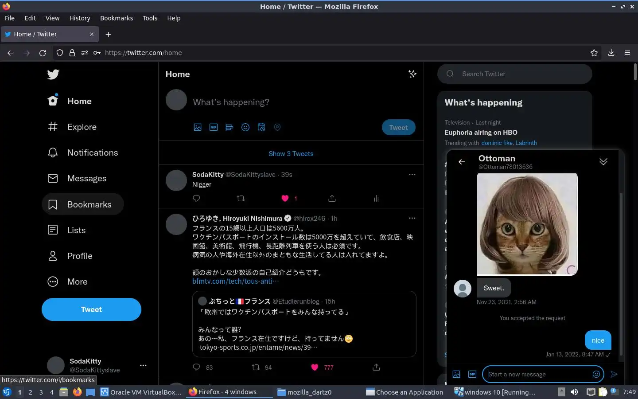
Task: Schedule tweet with calendar icon
Action: coord(261,127)
